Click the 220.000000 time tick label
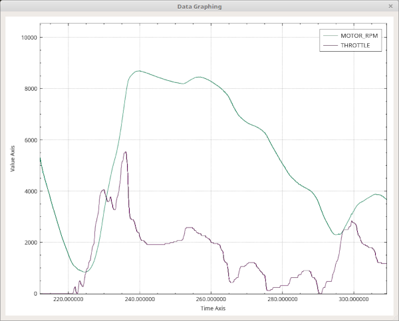Screen dimensions: 399x321 [68, 299]
